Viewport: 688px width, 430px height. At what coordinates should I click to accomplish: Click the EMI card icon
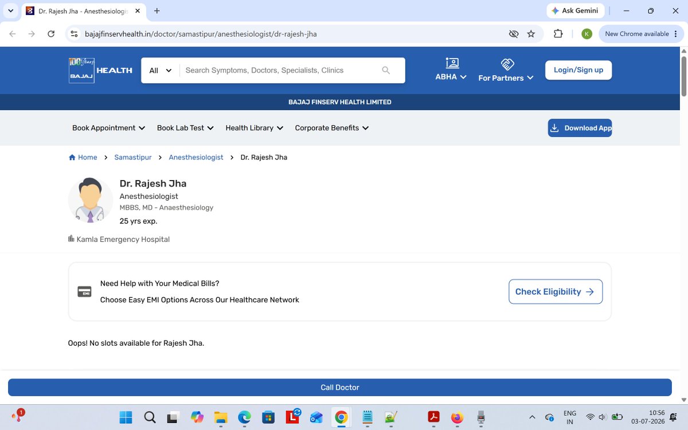pos(84,292)
